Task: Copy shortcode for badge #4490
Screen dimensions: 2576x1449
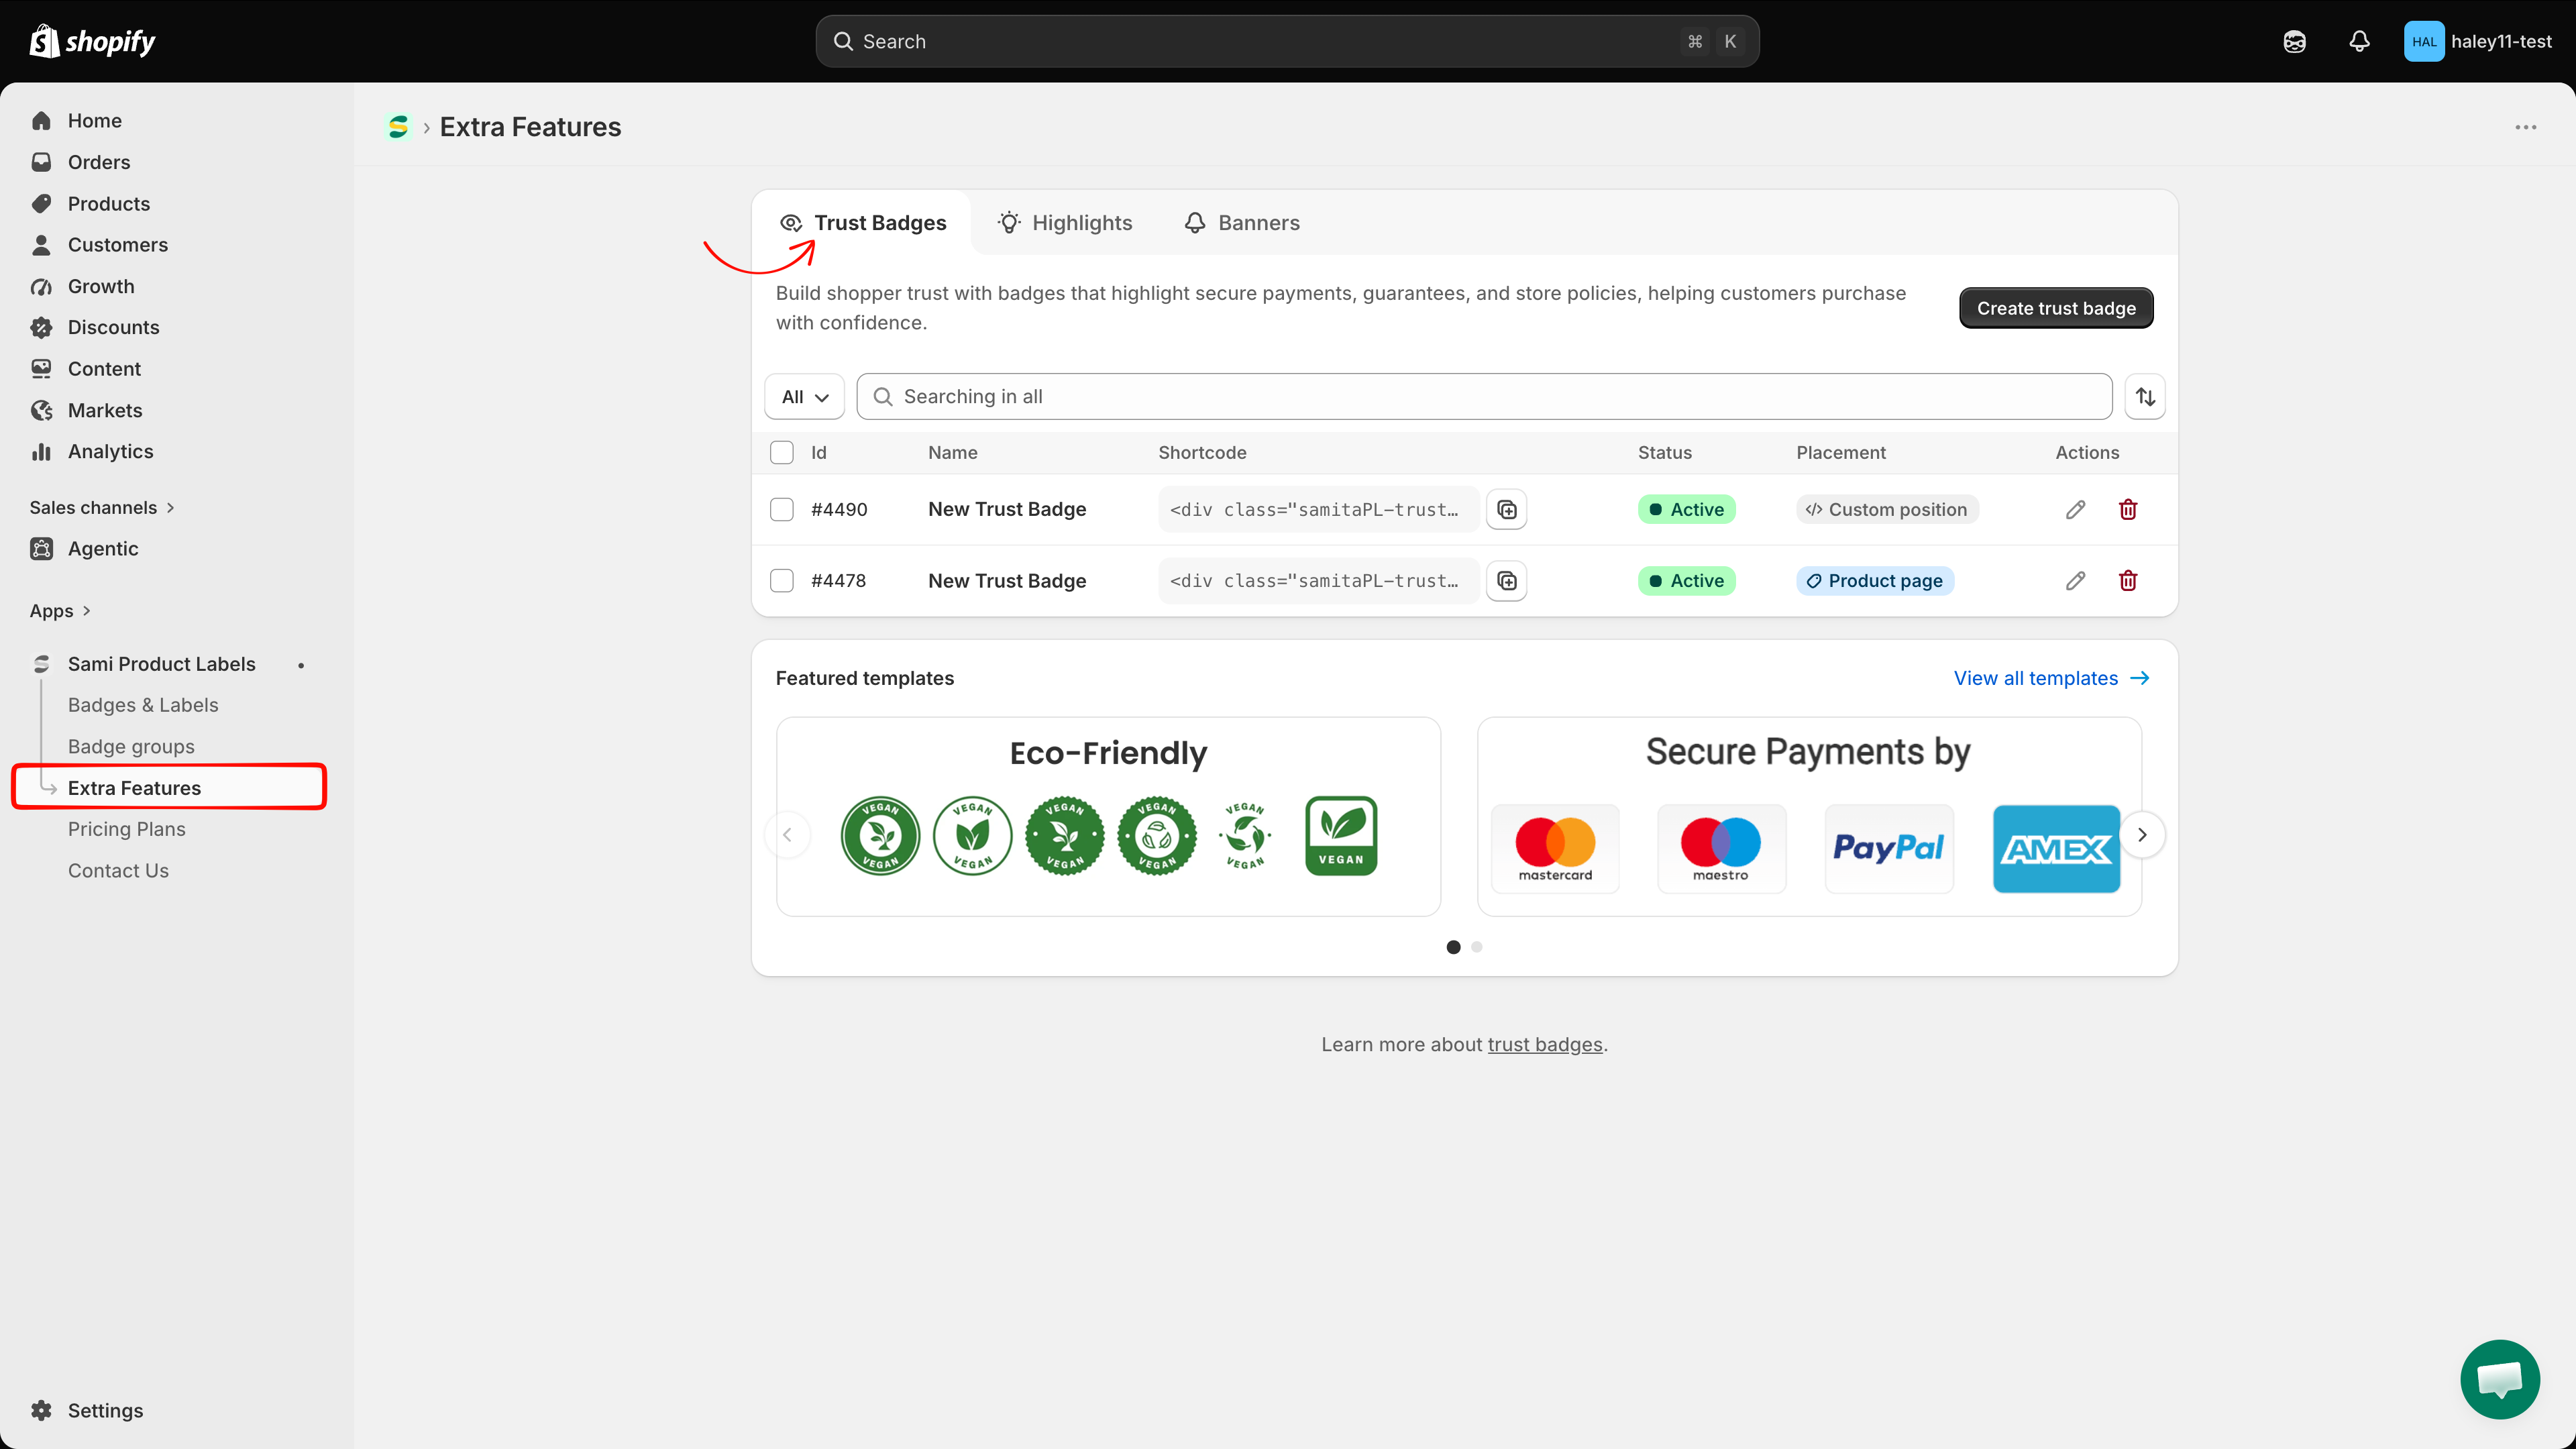Action: point(1506,509)
